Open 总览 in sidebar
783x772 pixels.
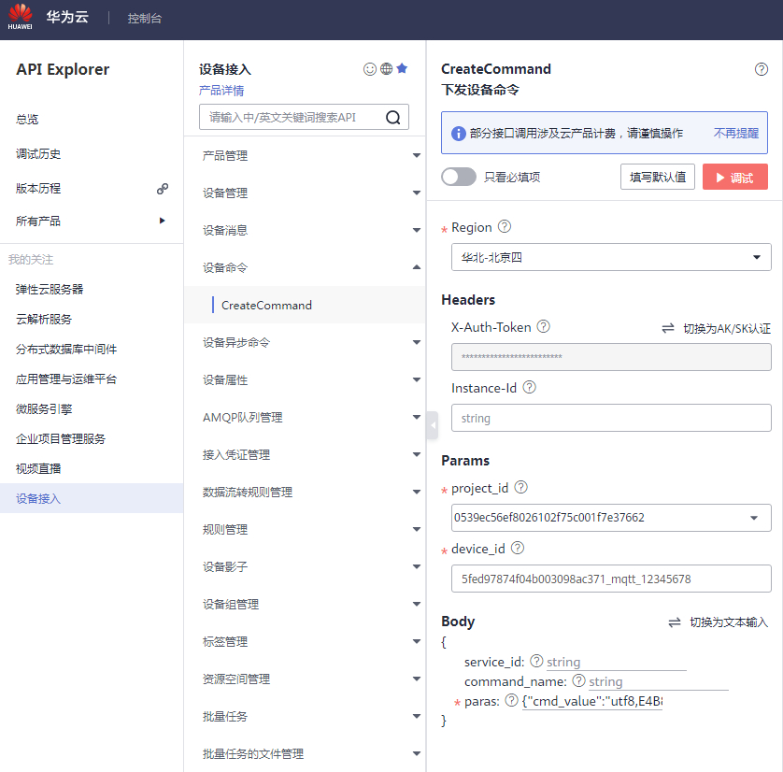[27, 120]
